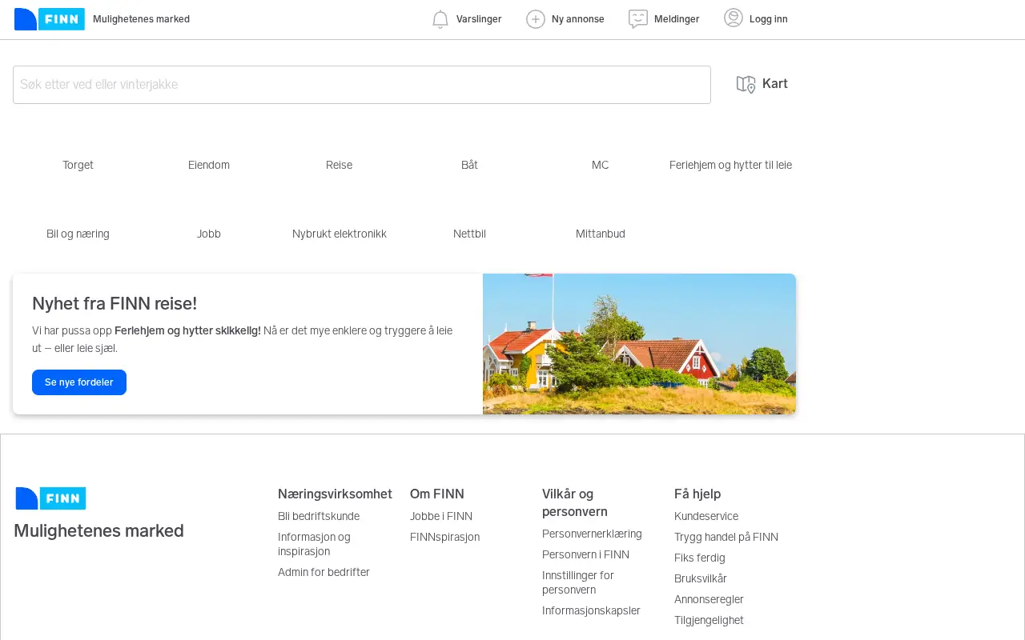This screenshot has height=640, width=1025.
Task: Open the Meldinger chat icon
Action: click(x=638, y=19)
